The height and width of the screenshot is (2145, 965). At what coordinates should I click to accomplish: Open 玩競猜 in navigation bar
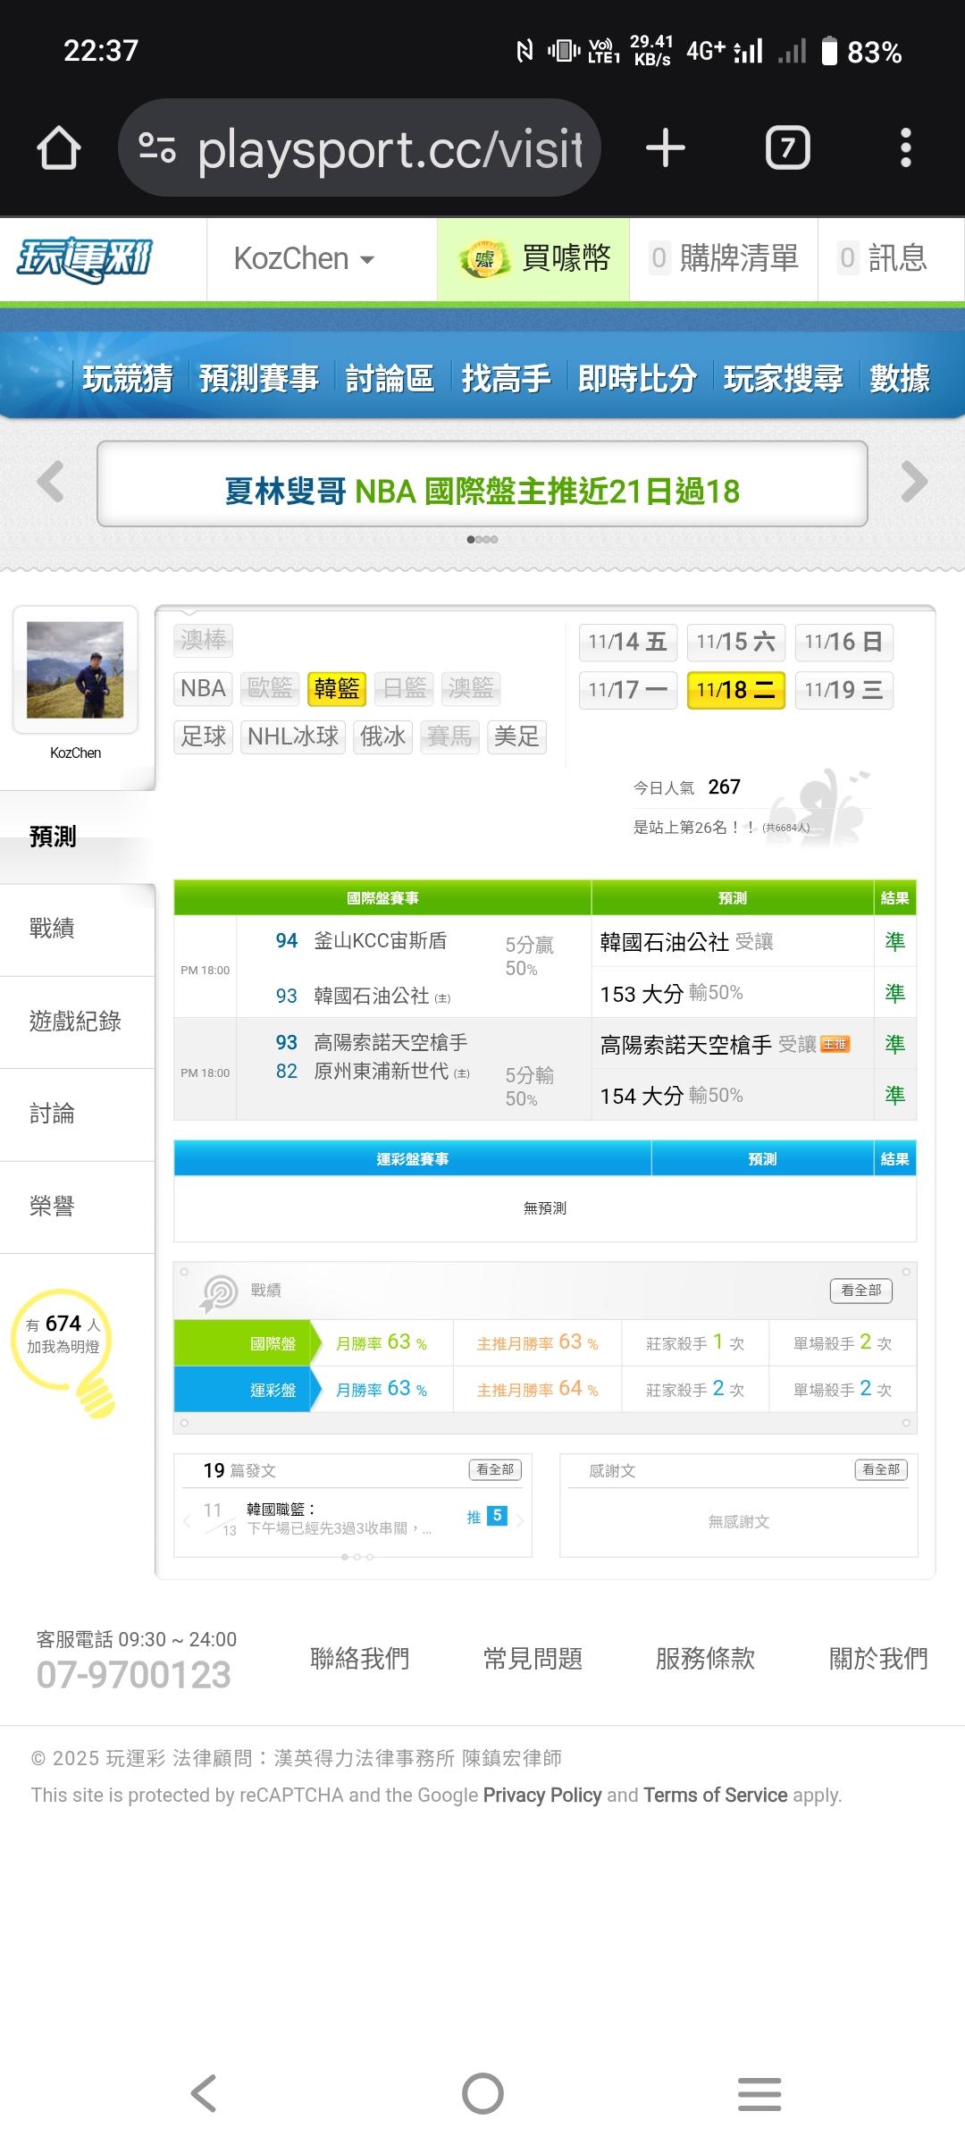(x=128, y=378)
